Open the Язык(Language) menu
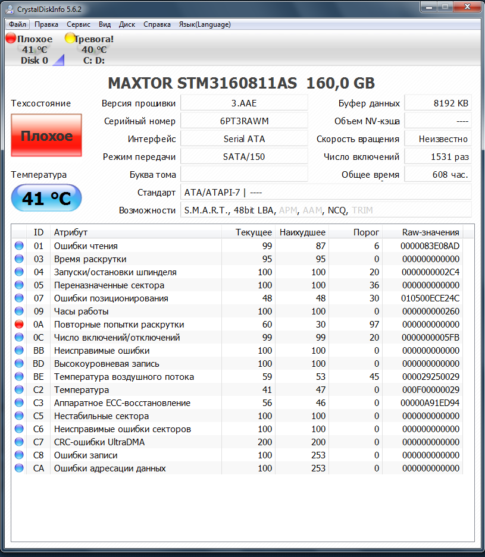485x557 pixels. 205,24
